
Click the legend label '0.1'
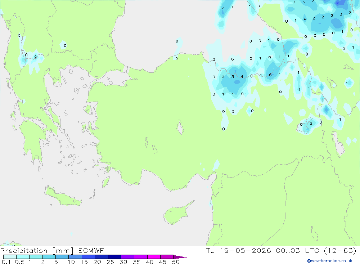pyautogui.click(x=6, y=262)
